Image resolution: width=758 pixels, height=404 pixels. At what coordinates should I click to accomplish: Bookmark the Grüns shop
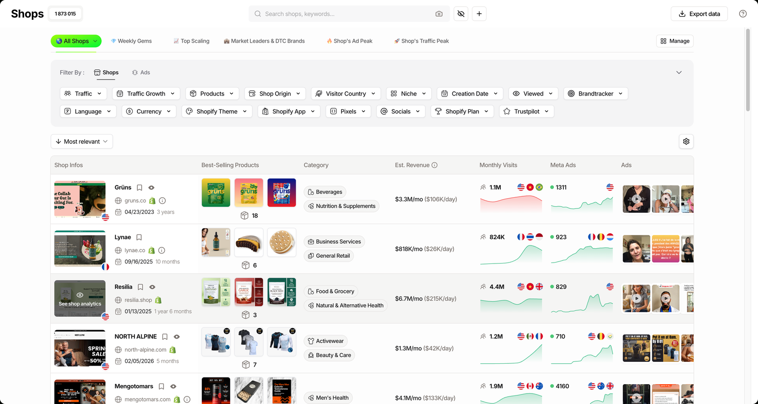click(x=140, y=188)
